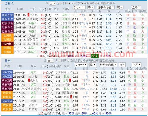Click home team 塞尔维亚 in 20-11-13 row
The height and width of the screenshot is (116, 148).
pyautogui.click(x=33, y=44)
